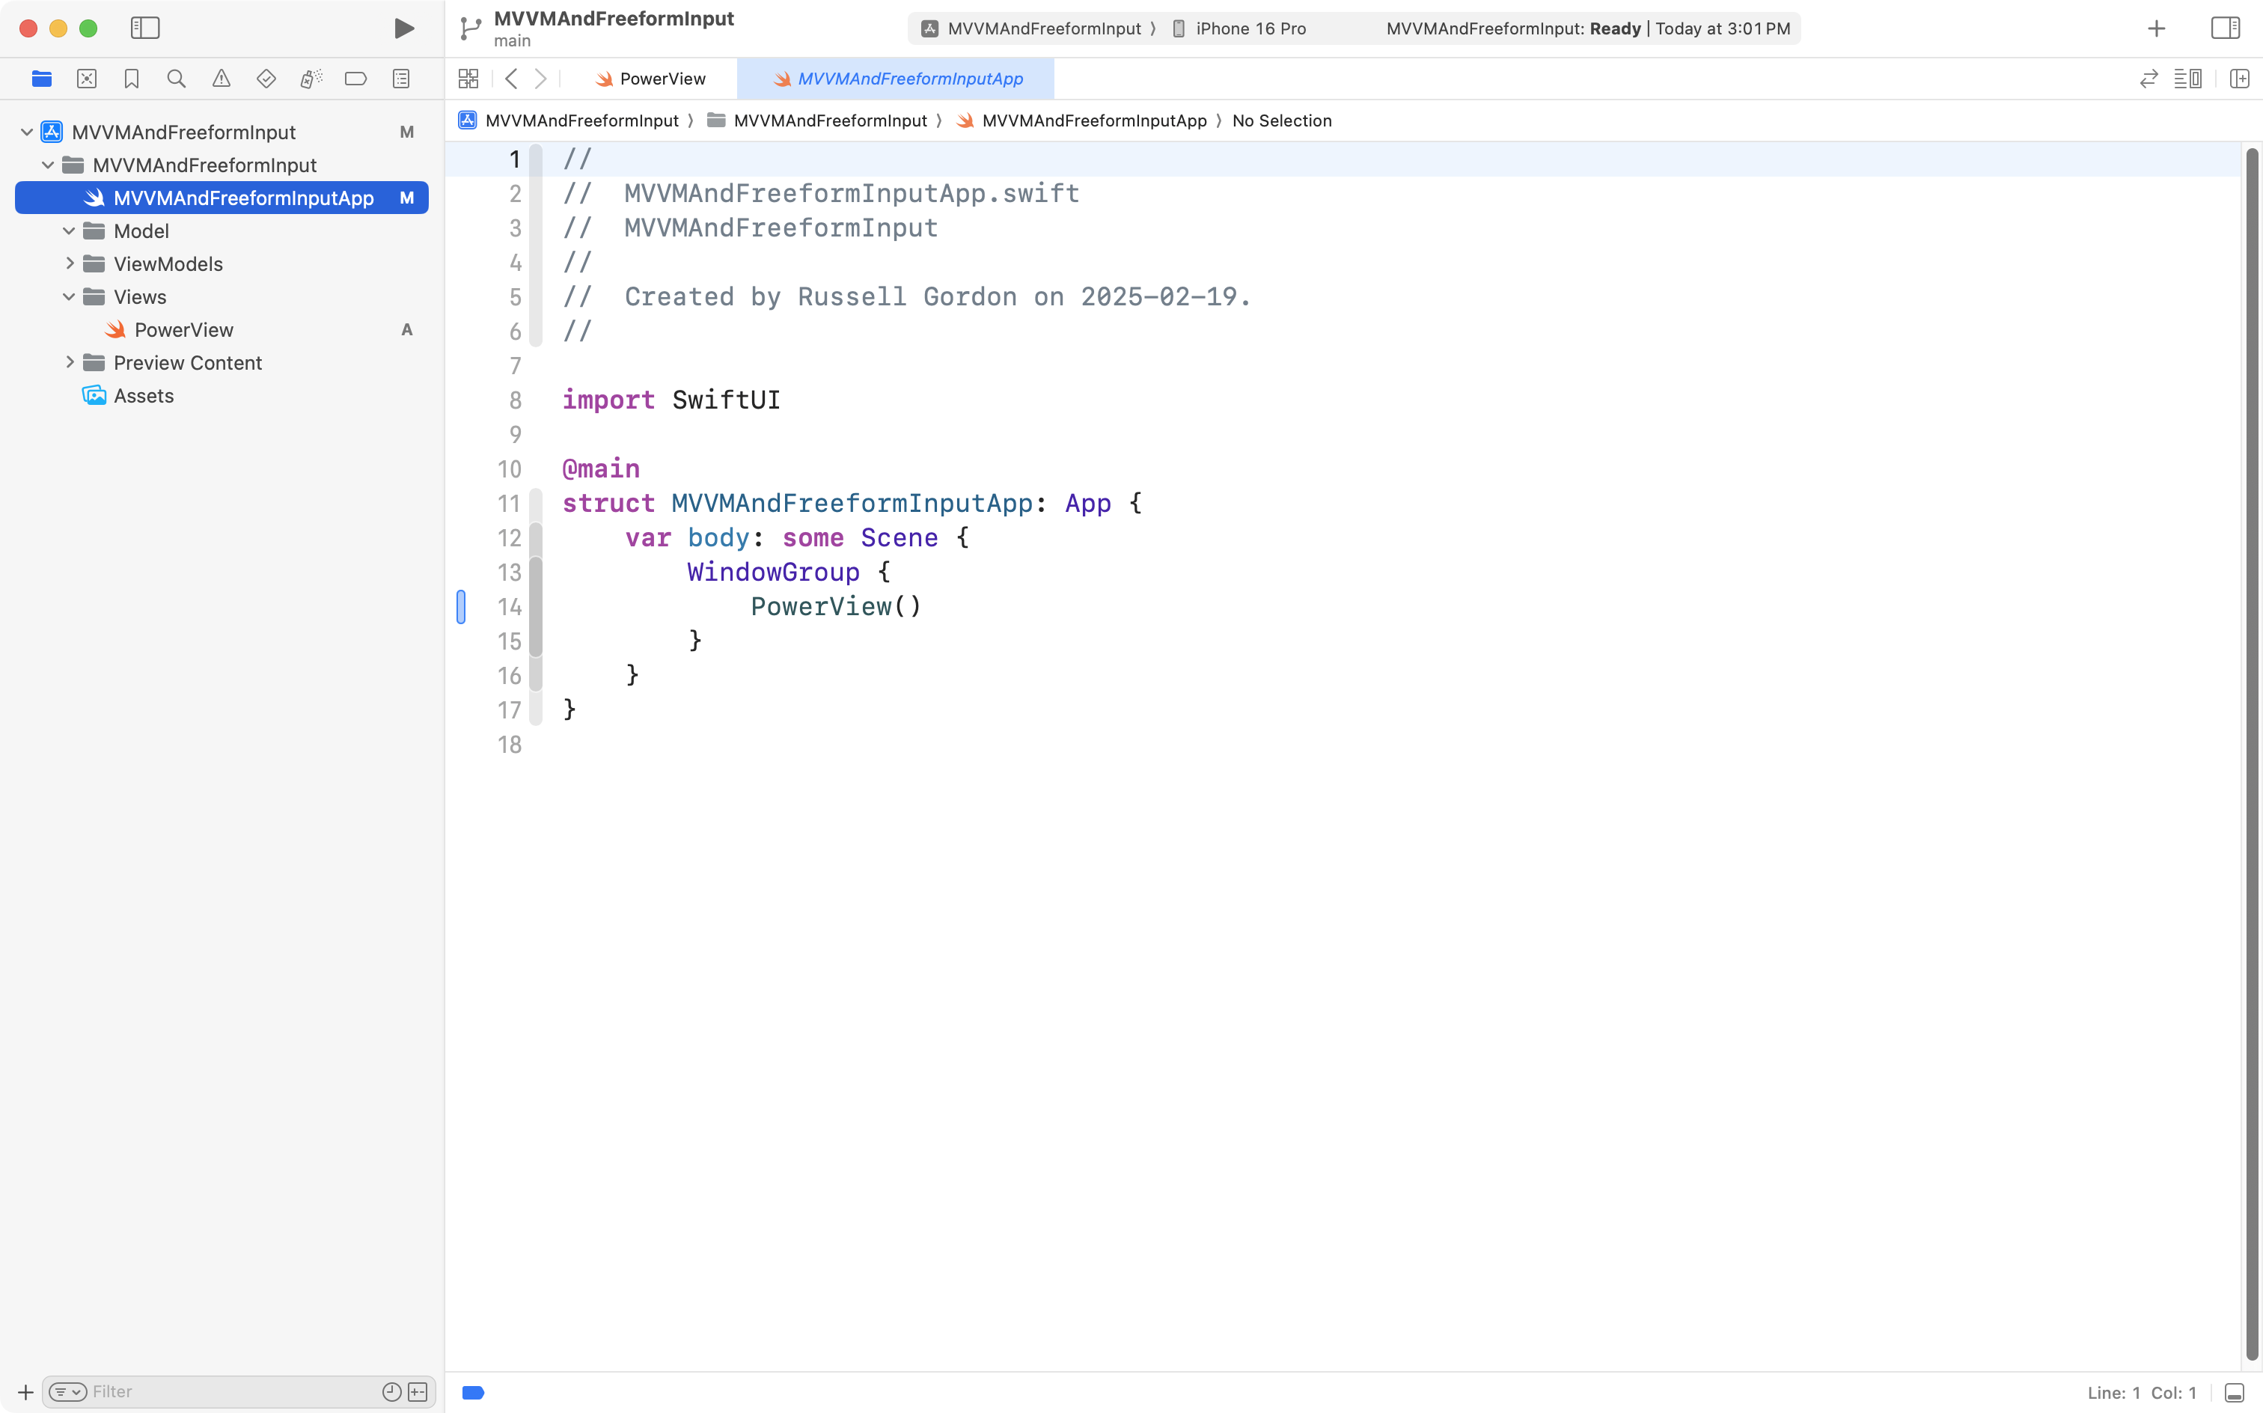
Task: Expand the Preview Content folder
Action: click(69, 362)
